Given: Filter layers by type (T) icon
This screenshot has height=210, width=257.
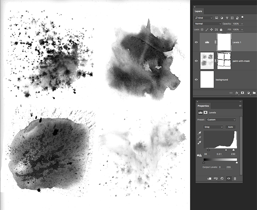Looking at the screenshot, I should (x=227, y=18).
